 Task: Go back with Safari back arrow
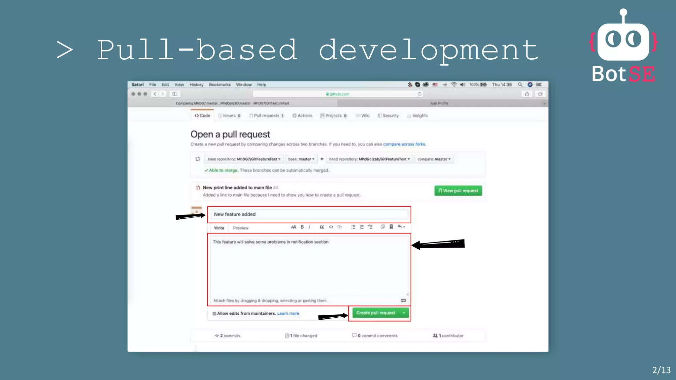(155, 94)
